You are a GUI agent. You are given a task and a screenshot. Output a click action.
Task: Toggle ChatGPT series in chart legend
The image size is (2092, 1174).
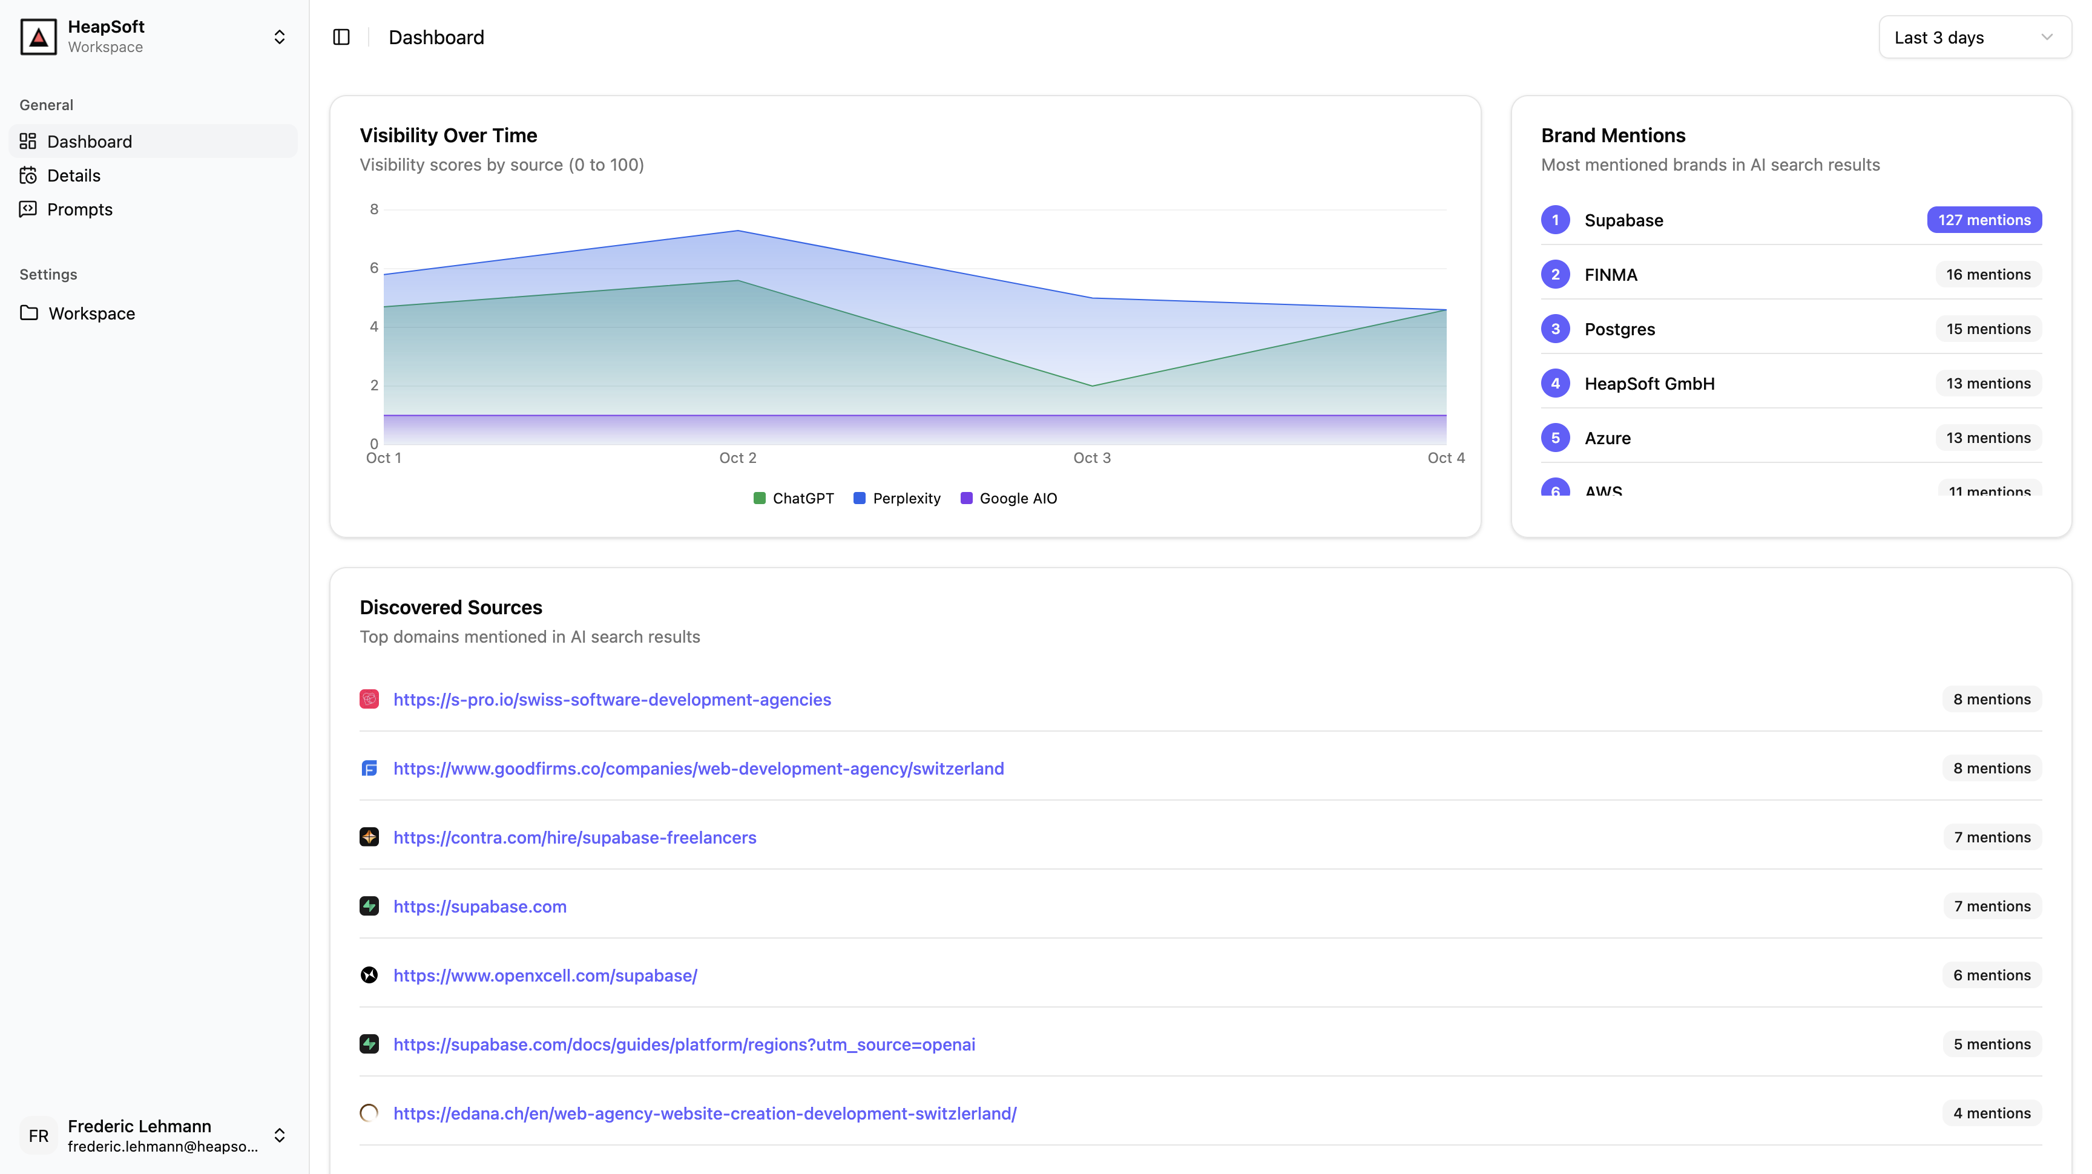[x=794, y=499]
